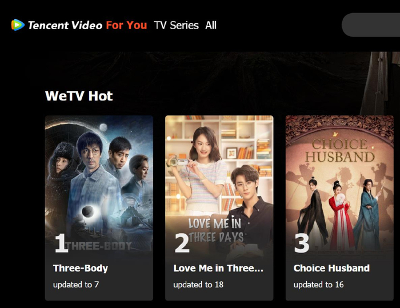Image resolution: width=400 pixels, height=308 pixels.
Task: Click 'updated to 7' episode label
Action: coord(76,285)
